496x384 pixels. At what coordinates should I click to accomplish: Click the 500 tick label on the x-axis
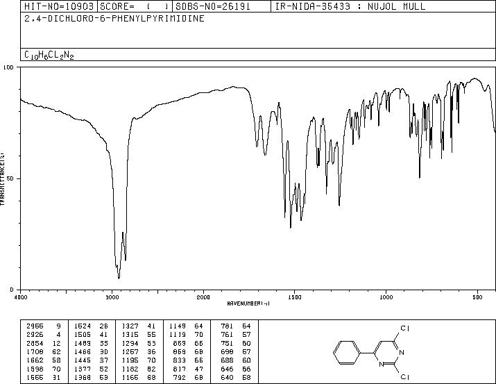[x=477, y=297]
